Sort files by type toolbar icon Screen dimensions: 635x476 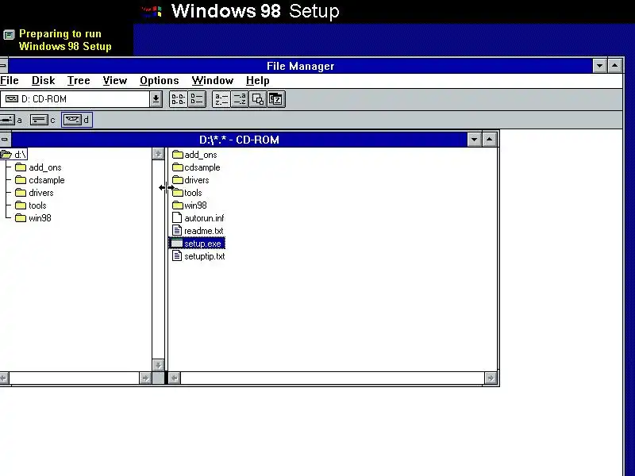(x=240, y=99)
